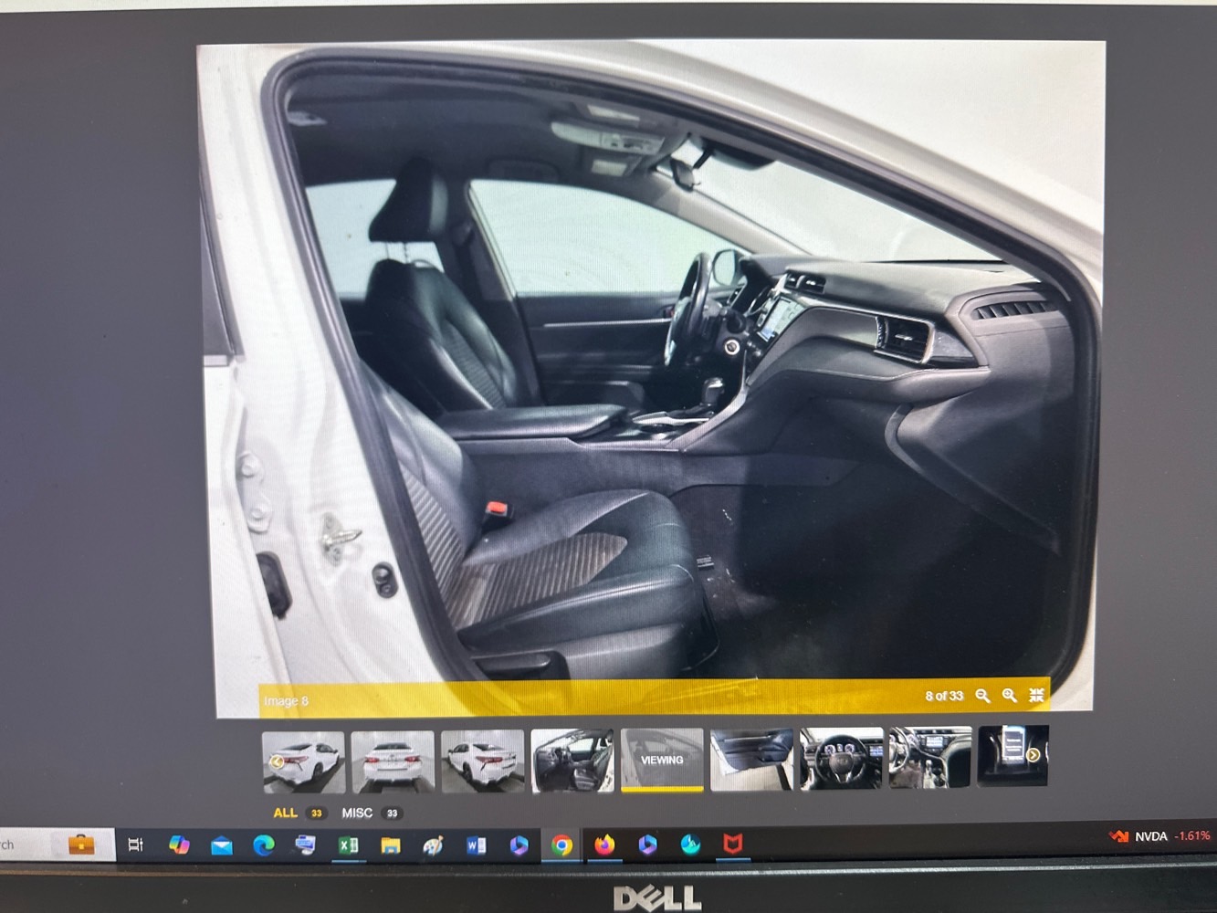The image size is (1217, 913).
Task: Open the door panel thumbnail
Action: pos(751,759)
